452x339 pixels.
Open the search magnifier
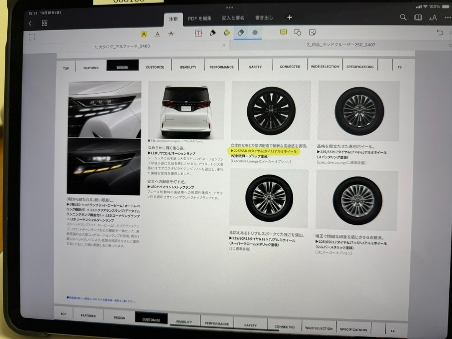tap(403, 17)
